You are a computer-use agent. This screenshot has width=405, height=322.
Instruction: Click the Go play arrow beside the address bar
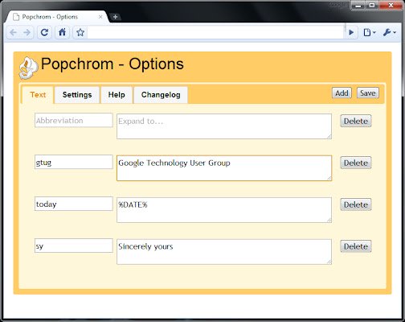pyautogui.click(x=351, y=33)
